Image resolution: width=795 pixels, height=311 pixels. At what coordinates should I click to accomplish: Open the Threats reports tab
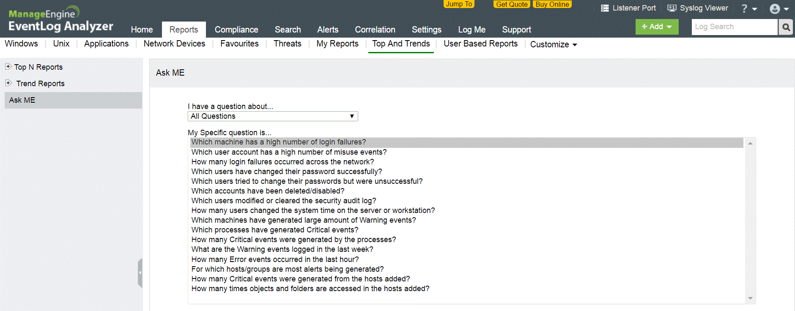pyautogui.click(x=287, y=44)
